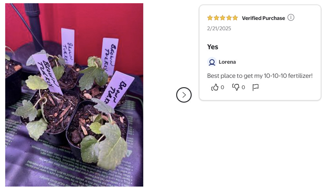
Task: Click the empty area of review card
Action: 290,48
